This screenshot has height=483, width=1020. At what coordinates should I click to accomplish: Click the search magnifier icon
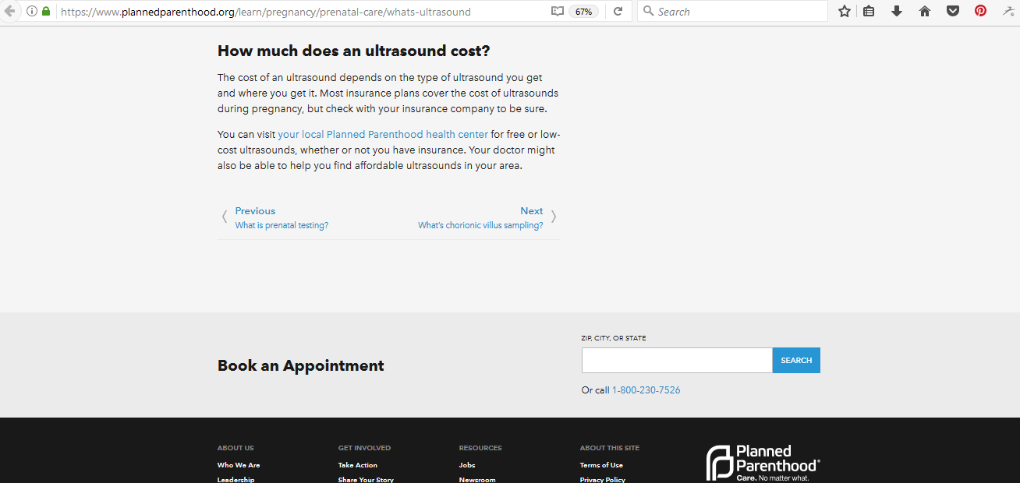click(x=648, y=11)
